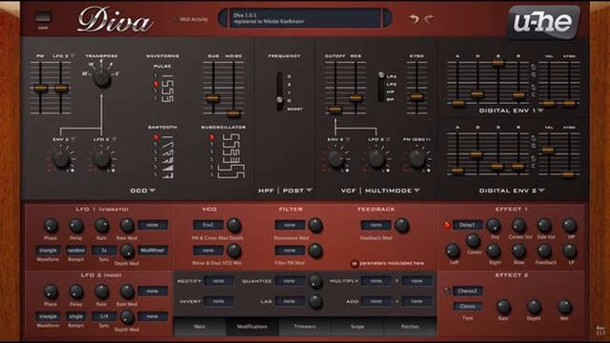Screen dimensions: 610x343
Task: Click the Effect 2 Wet knob
Action: [564, 307]
